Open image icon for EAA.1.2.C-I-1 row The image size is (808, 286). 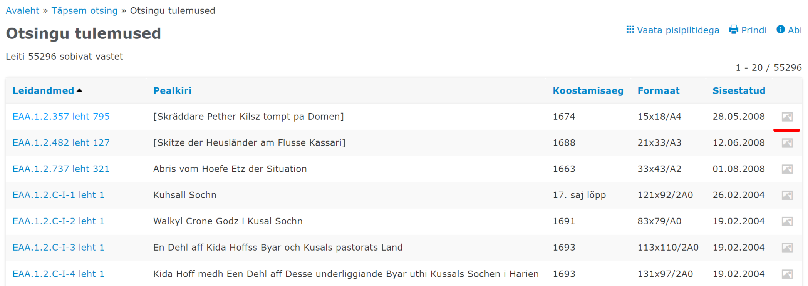tap(787, 195)
